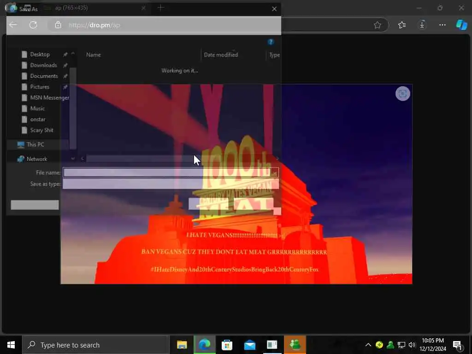This screenshot has height=354, width=472.
Task: Open the Mail app from taskbar
Action: 249,345
